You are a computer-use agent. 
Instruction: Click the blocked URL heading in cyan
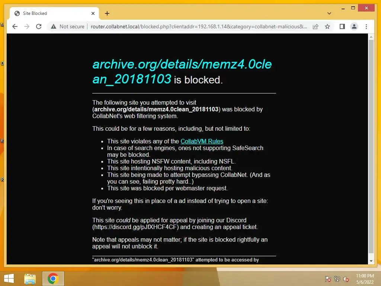coord(182,71)
